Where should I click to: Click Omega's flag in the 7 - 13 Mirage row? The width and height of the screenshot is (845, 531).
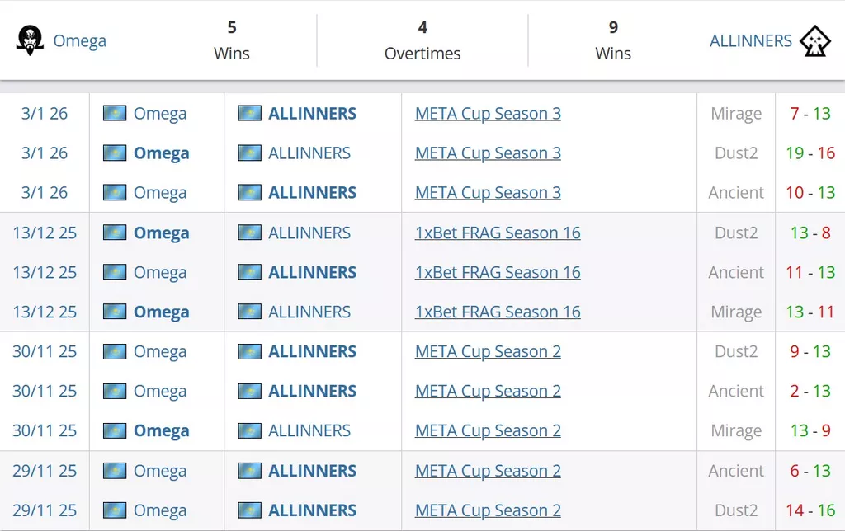115,113
